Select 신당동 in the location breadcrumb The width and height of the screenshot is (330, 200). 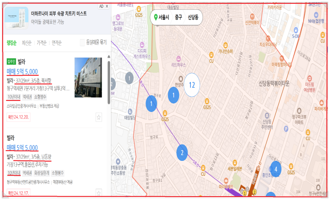pos(193,17)
